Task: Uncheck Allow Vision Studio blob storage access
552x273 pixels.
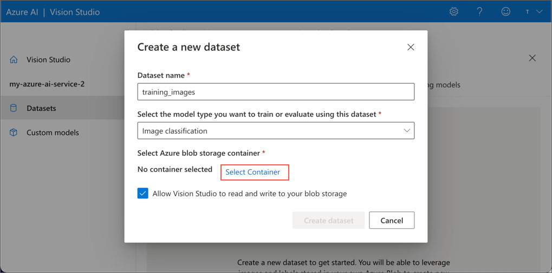Action: click(142, 194)
